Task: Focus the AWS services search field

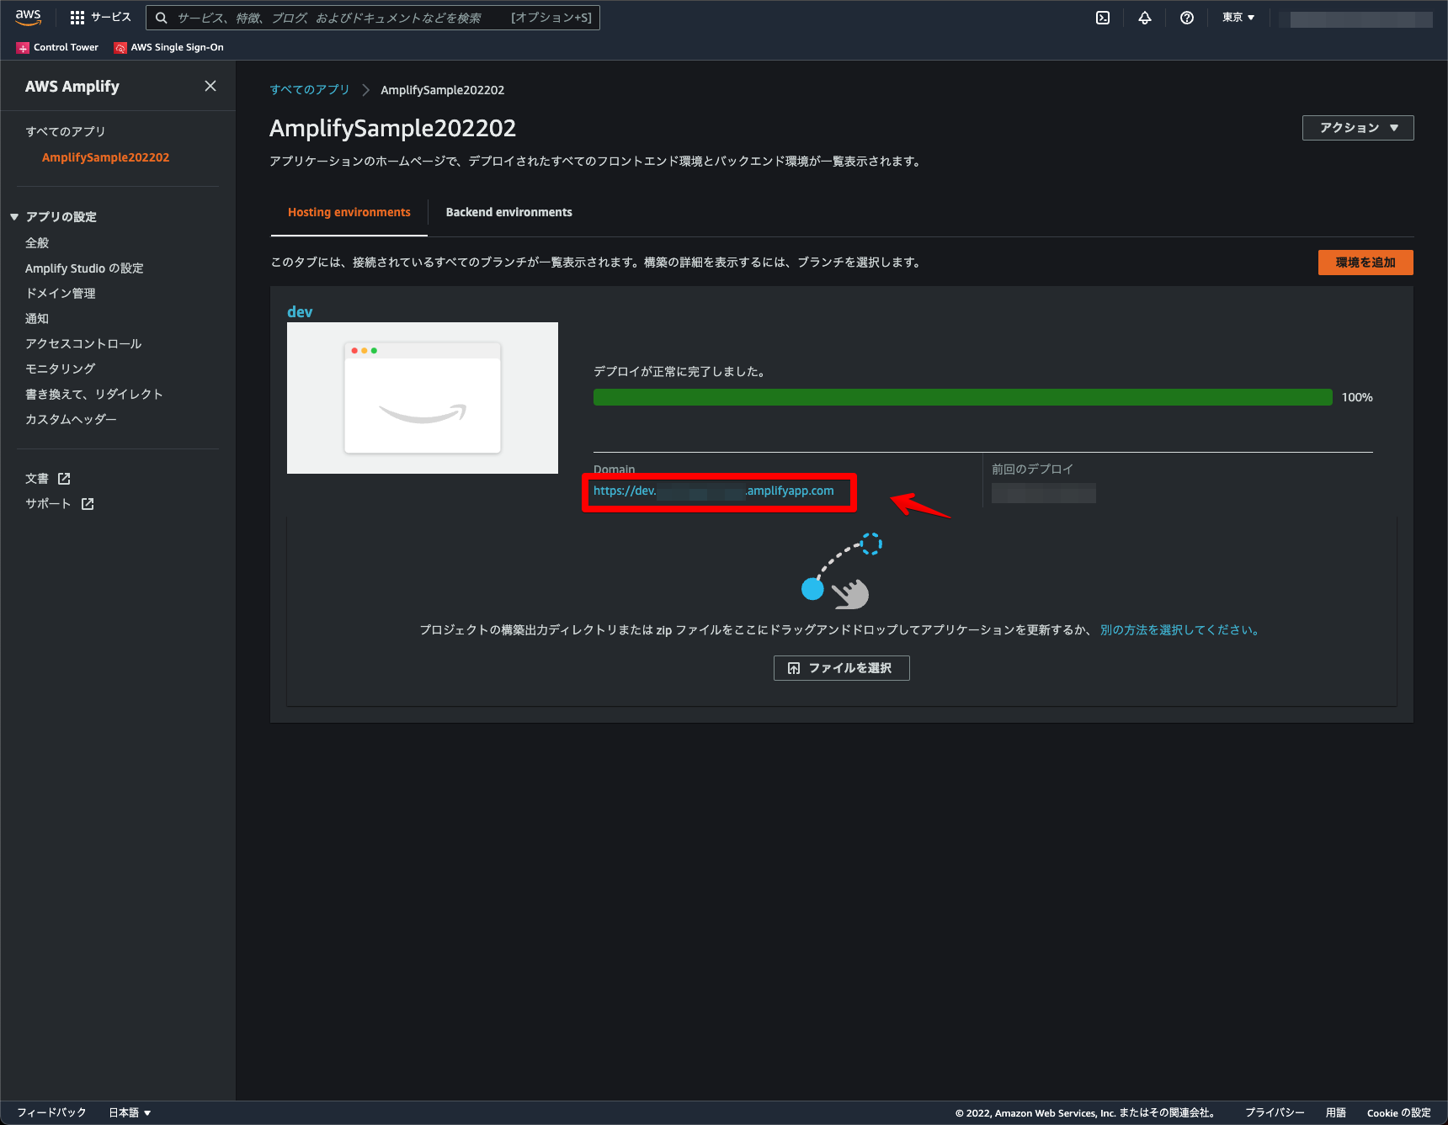Action: pos(373,18)
